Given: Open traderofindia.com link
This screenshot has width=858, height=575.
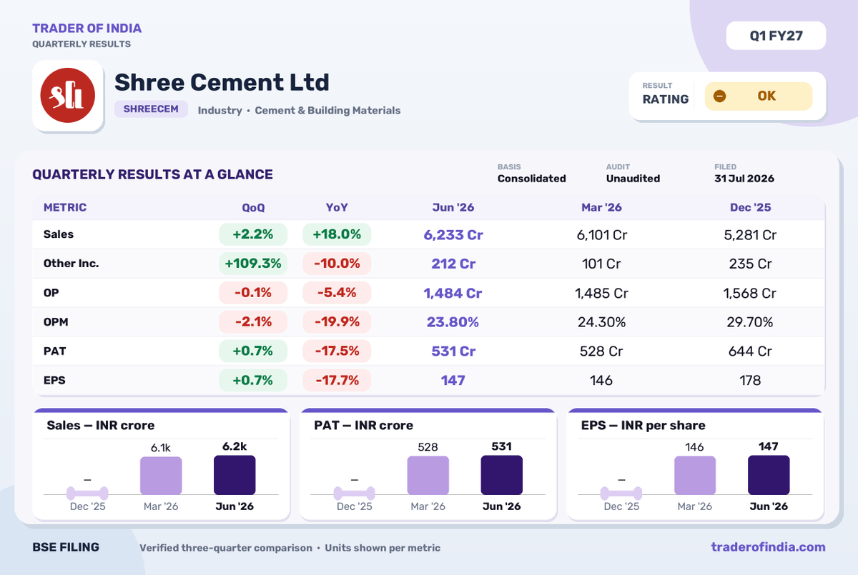Looking at the screenshot, I should coord(768,547).
